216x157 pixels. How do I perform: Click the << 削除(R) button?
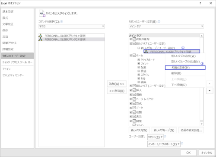coord(117,91)
